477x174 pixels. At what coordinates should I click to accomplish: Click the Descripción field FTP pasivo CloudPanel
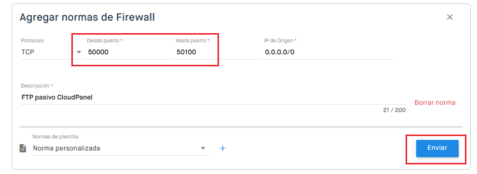pyautogui.click(x=213, y=98)
